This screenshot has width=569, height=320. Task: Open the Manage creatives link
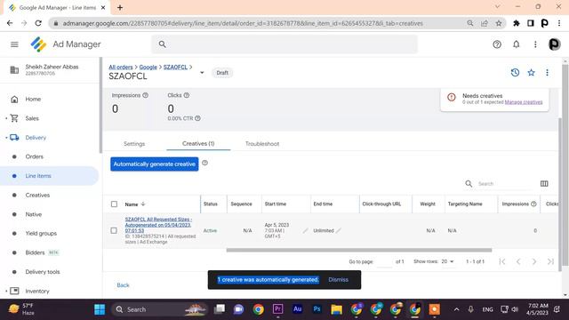click(524, 102)
